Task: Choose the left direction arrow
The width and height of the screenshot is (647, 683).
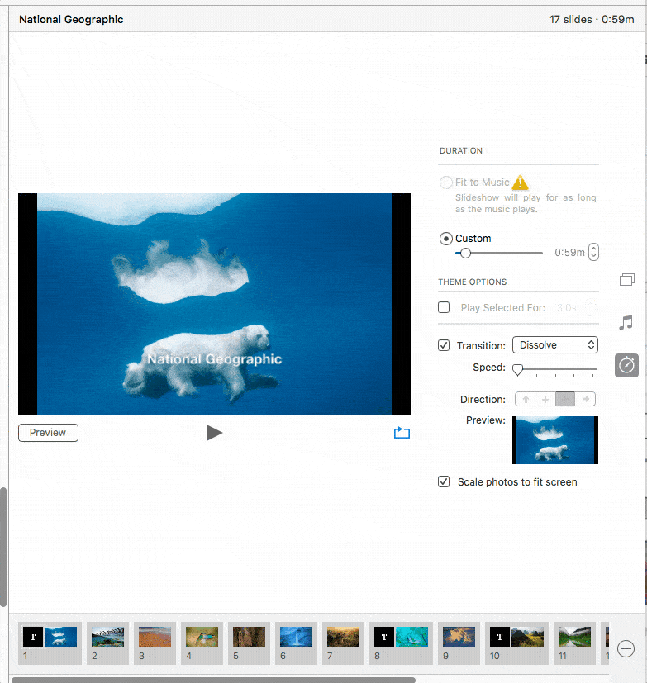Action: click(x=565, y=399)
